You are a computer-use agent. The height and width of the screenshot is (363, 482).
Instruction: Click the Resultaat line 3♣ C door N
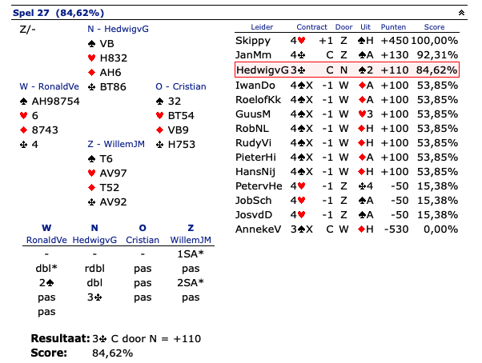tap(147, 338)
